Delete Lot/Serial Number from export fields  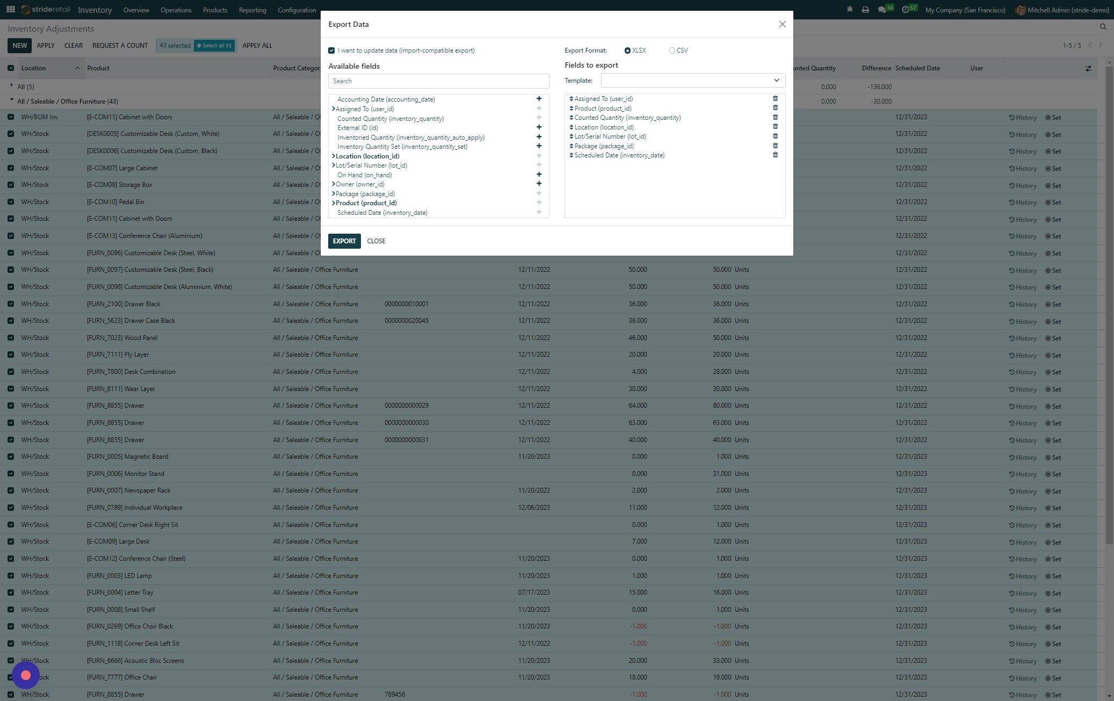click(775, 136)
